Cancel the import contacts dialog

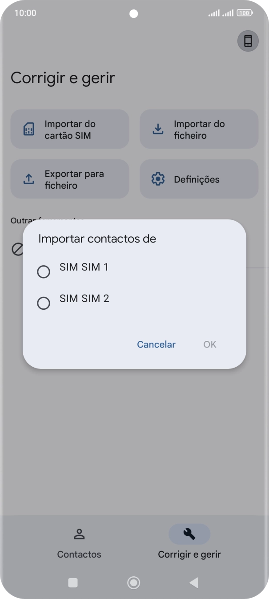point(156,344)
